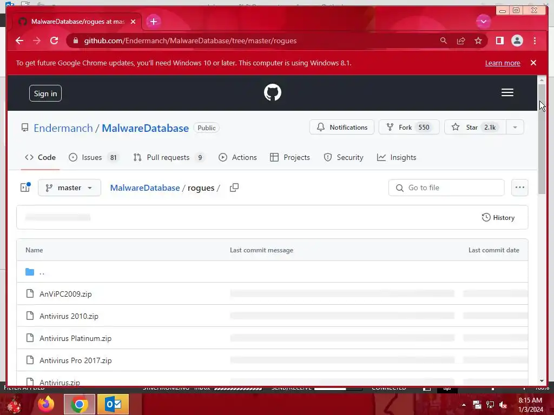Viewport: 554px width, 415px height.
Task: Fork the repository with Fork button
Action: pyautogui.click(x=409, y=127)
